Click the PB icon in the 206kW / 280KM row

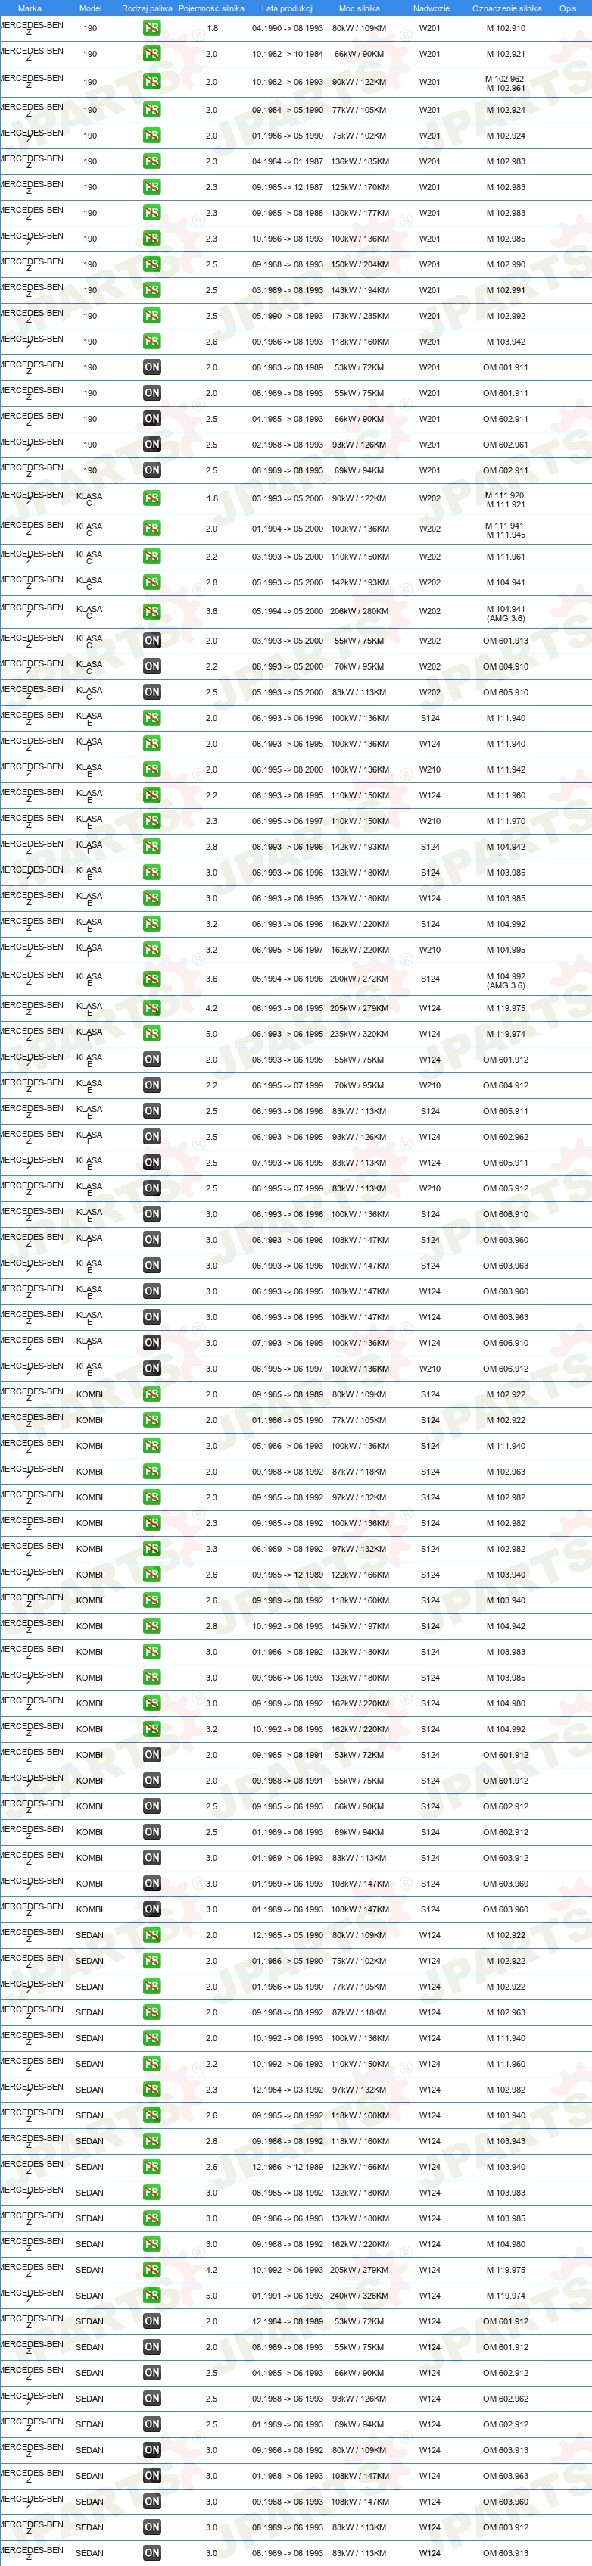click(151, 612)
